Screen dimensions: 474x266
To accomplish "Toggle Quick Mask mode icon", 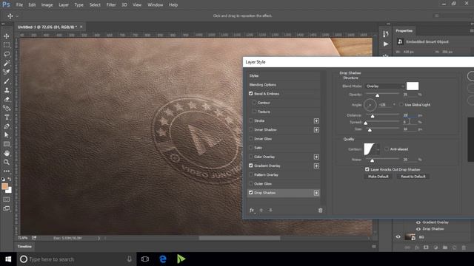I will click(7, 199).
